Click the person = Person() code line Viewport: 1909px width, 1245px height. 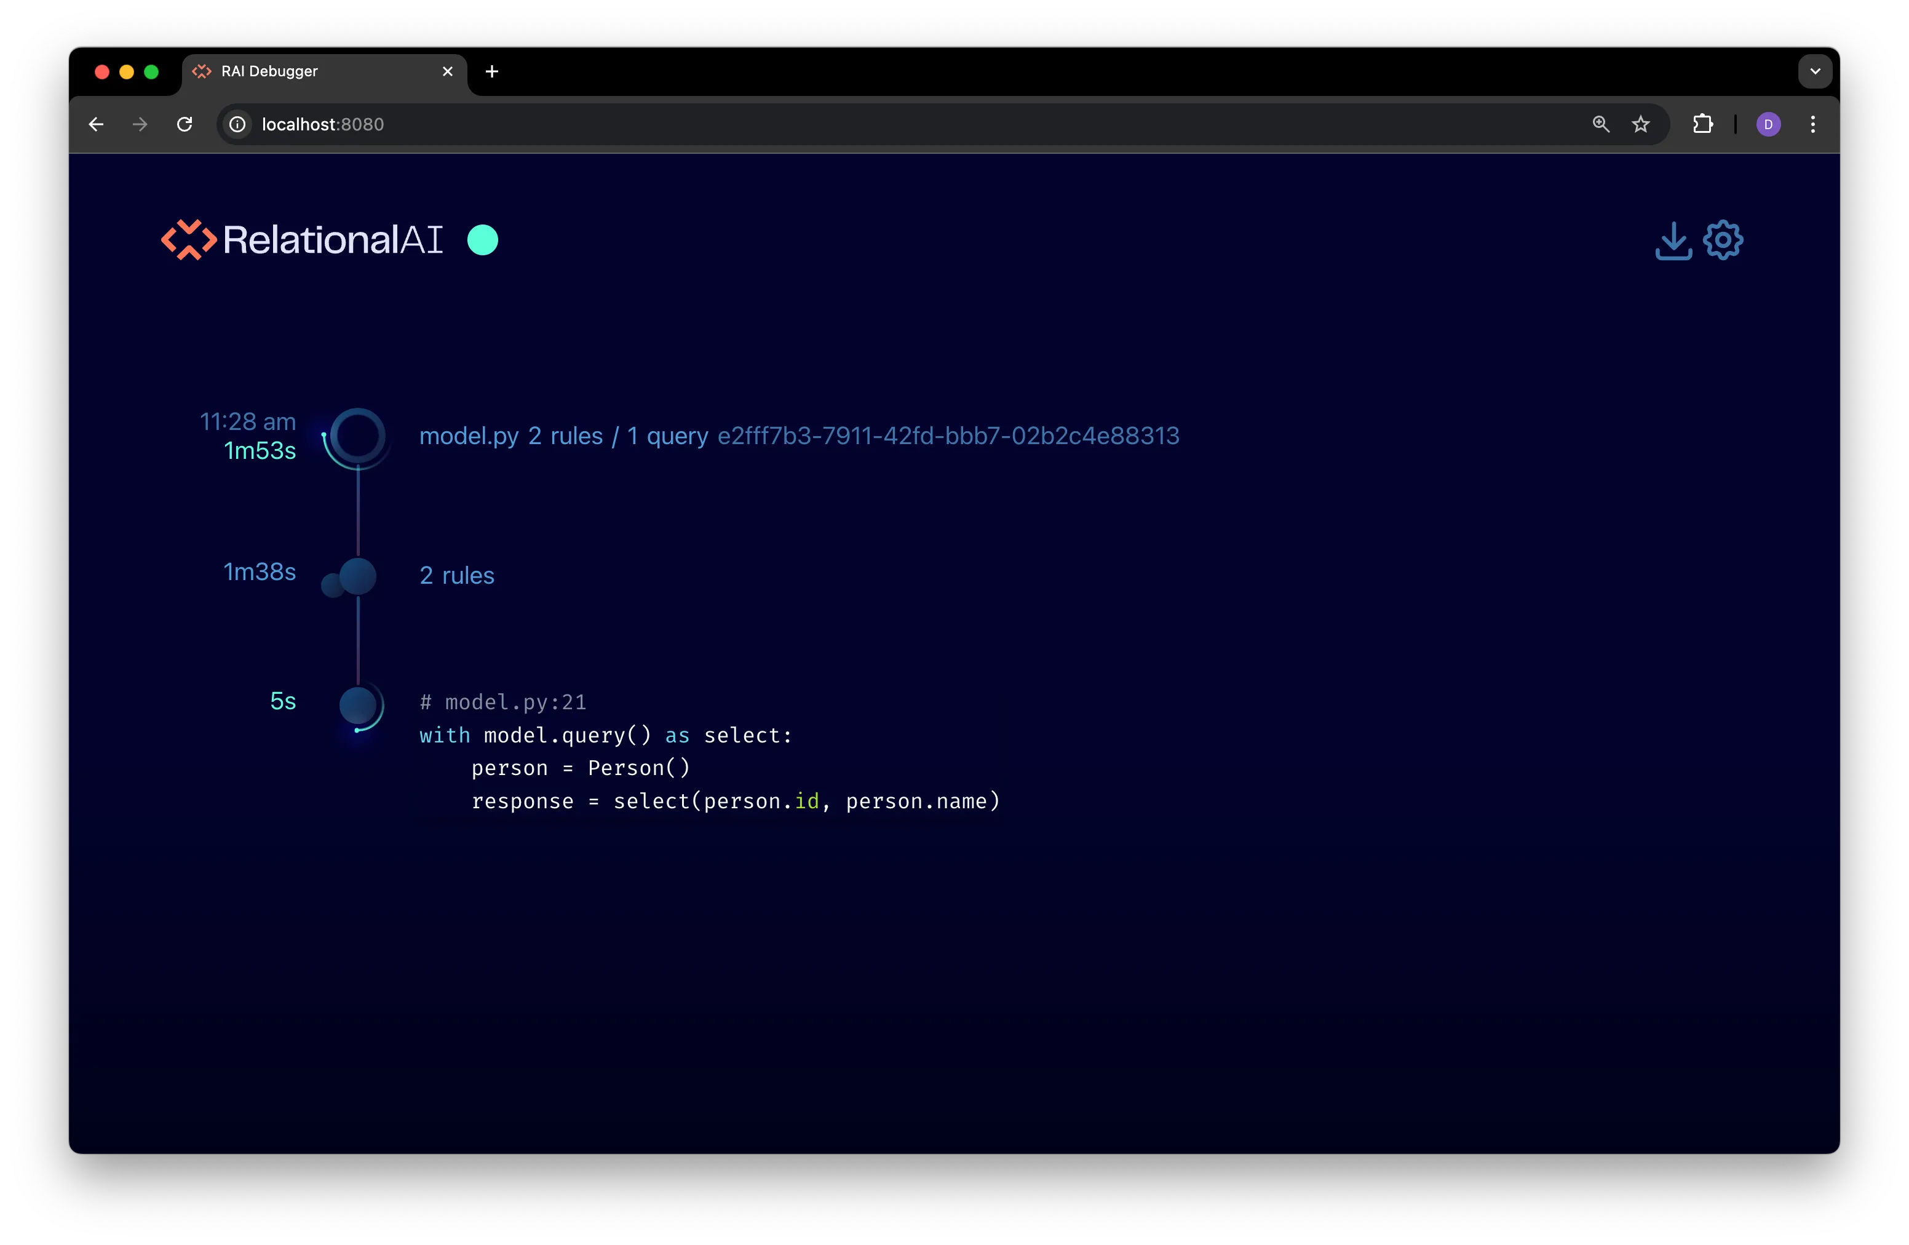(580, 768)
